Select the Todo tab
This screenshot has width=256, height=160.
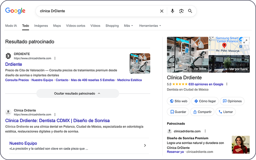pyautogui.click(x=26, y=26)
